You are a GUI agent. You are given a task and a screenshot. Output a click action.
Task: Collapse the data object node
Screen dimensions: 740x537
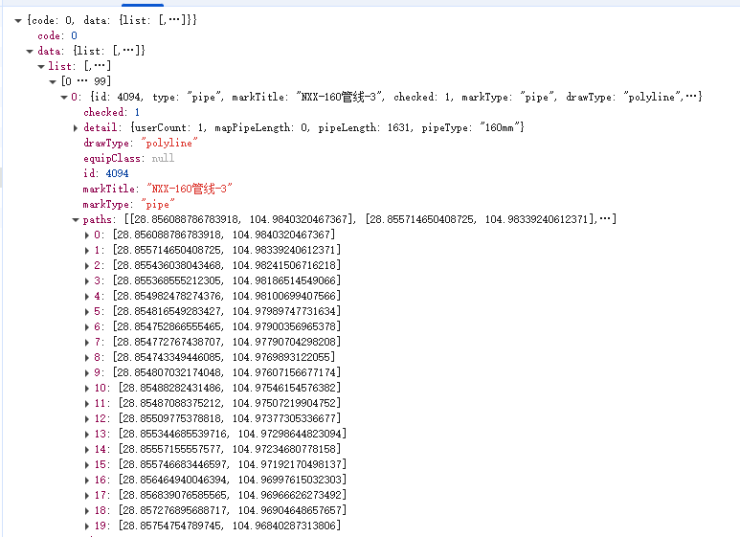[x=30, y=51]
